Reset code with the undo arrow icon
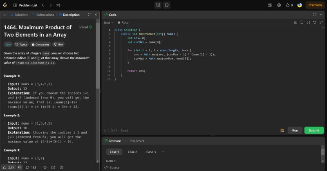The width and height of the screenshot is (327, 171). 315,22
